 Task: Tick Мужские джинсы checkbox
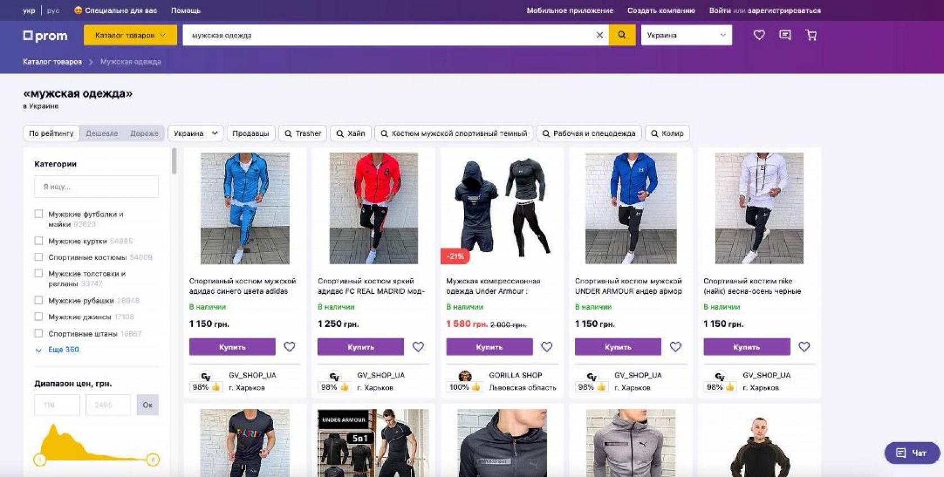[x=39, y=317]
